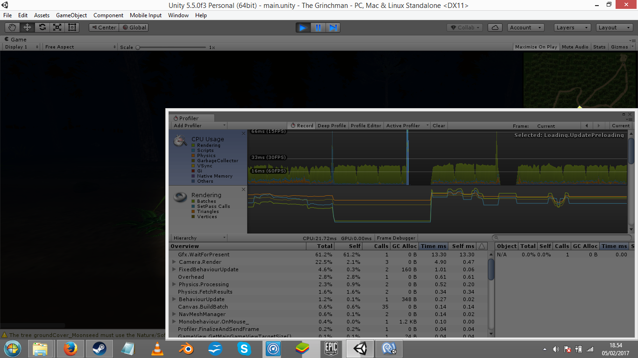638x358 pixels.
Task: Open the Layout dropdown
Action: coord(614,28)
